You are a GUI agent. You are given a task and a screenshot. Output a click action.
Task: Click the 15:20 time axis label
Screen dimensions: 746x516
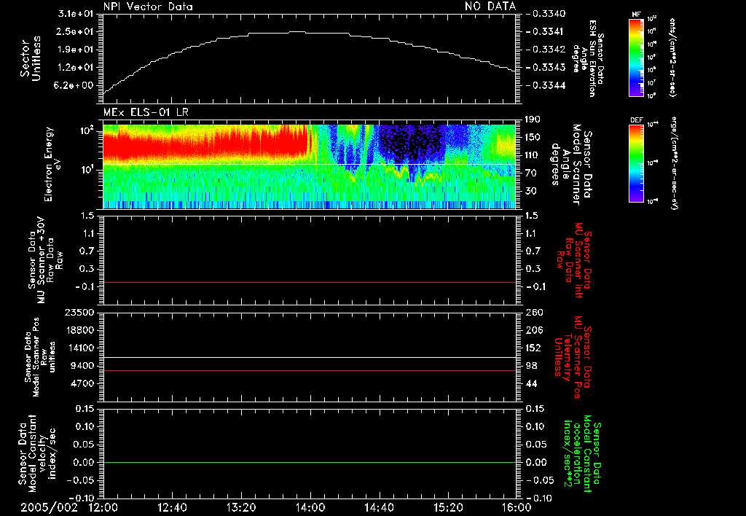click(x=448, y=507)
